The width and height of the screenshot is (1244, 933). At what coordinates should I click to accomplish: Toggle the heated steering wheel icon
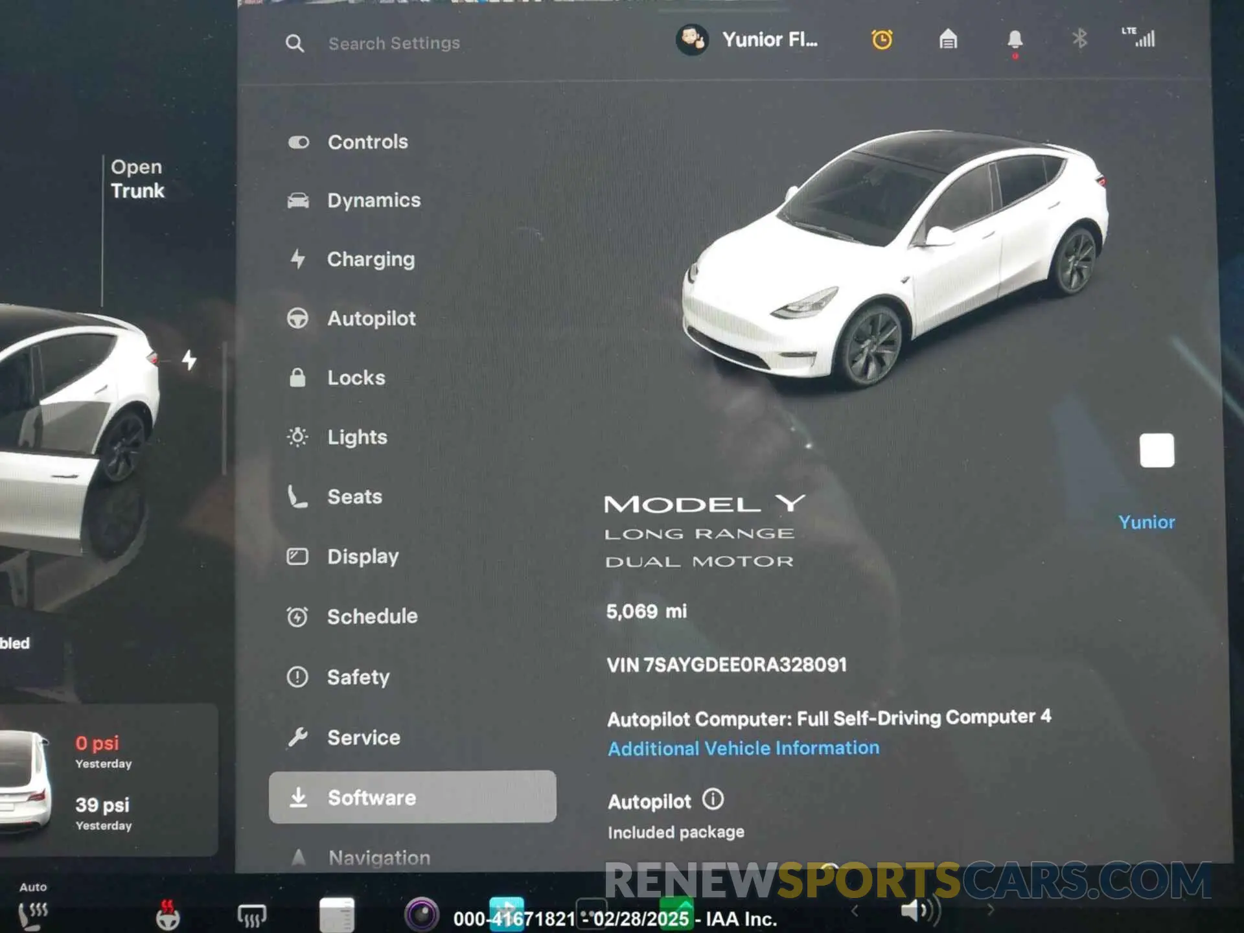click(x=168, y=915)
